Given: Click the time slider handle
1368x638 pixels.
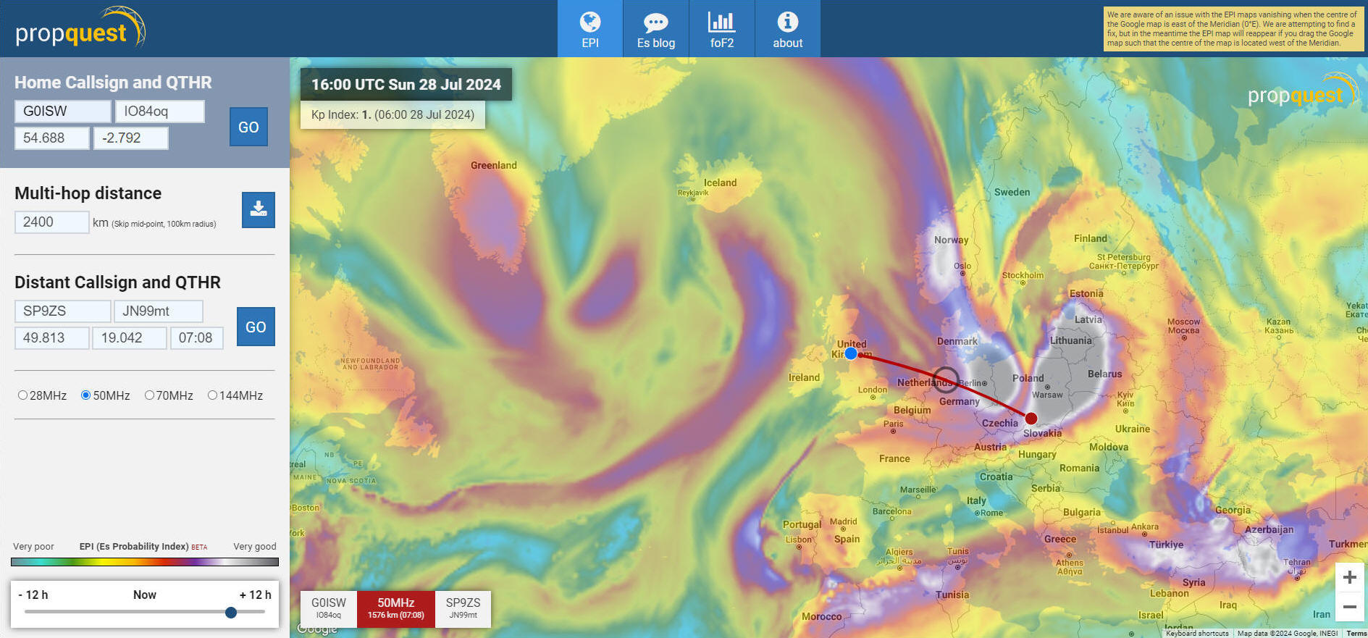Looking at the screenshot, I should pos(231,613).
